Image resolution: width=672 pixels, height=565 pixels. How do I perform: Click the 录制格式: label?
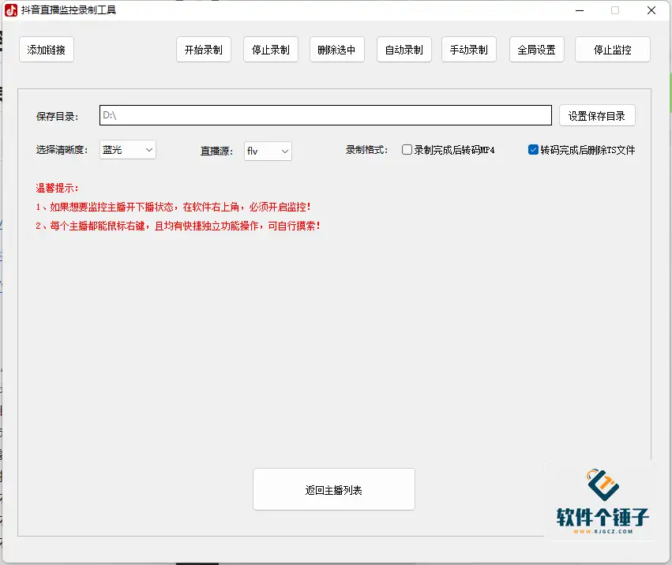pyautogui.click(x=367, y=150)
